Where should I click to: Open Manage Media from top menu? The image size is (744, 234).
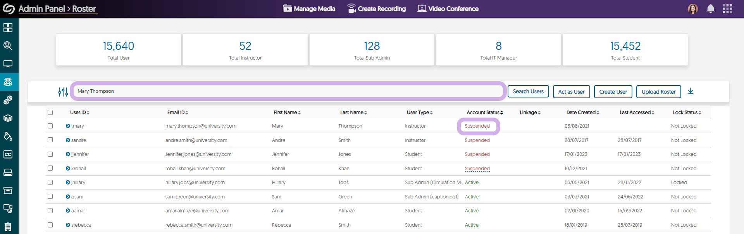[309, 9]
